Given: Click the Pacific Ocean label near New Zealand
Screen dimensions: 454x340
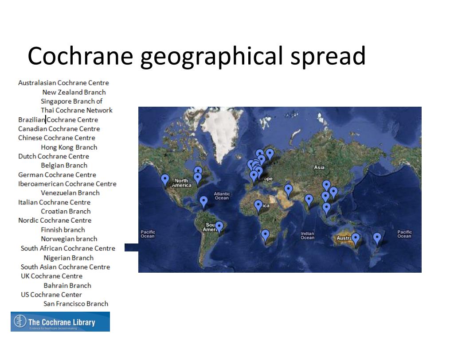Looking at the screenshot, I should click(404, 234).
